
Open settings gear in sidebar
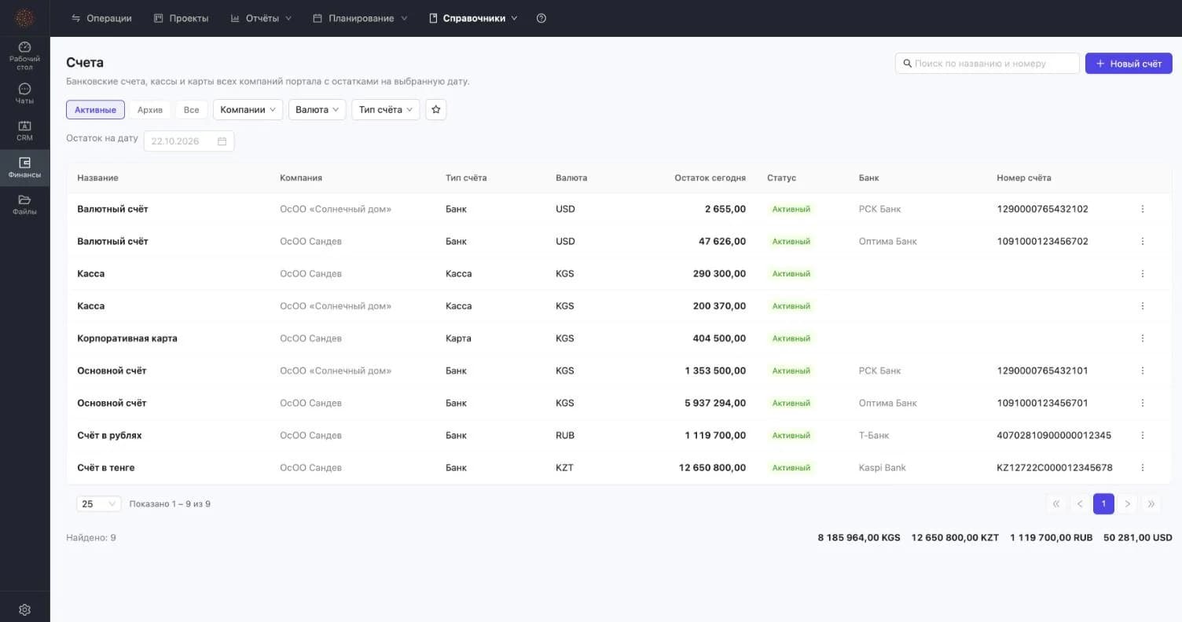click(x=24, y=609)
